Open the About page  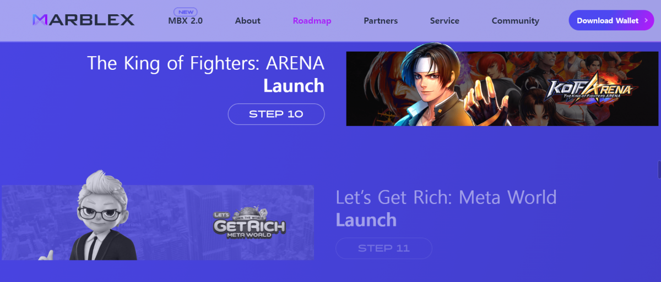coord(247,21)
